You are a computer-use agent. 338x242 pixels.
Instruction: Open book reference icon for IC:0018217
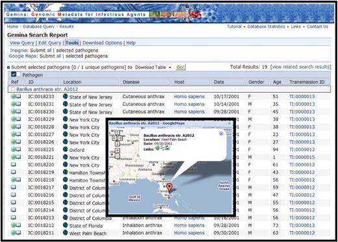(14, 188)
